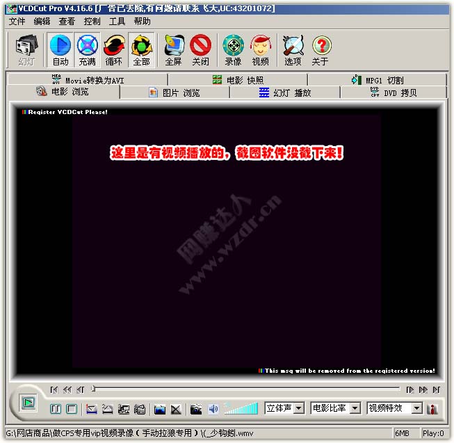Click the 关闭 close toolbar icon
Viewport: 454px width, 443px height.
point(200,50)
